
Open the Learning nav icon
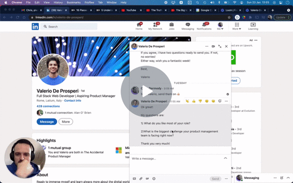(253, 26)
